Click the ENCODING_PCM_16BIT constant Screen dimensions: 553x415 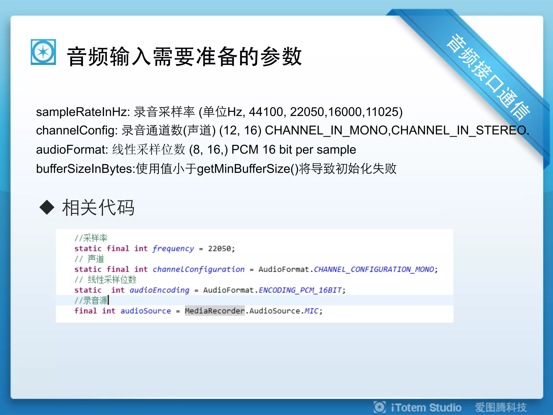click(x=300, y=290)
